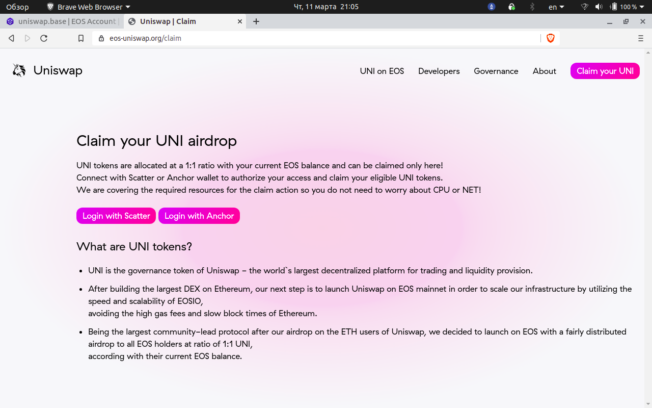Click the Claim your UNI button
The height and width of the screenshot is (408, 652).
pyautogui.click(x=605, y=71)
